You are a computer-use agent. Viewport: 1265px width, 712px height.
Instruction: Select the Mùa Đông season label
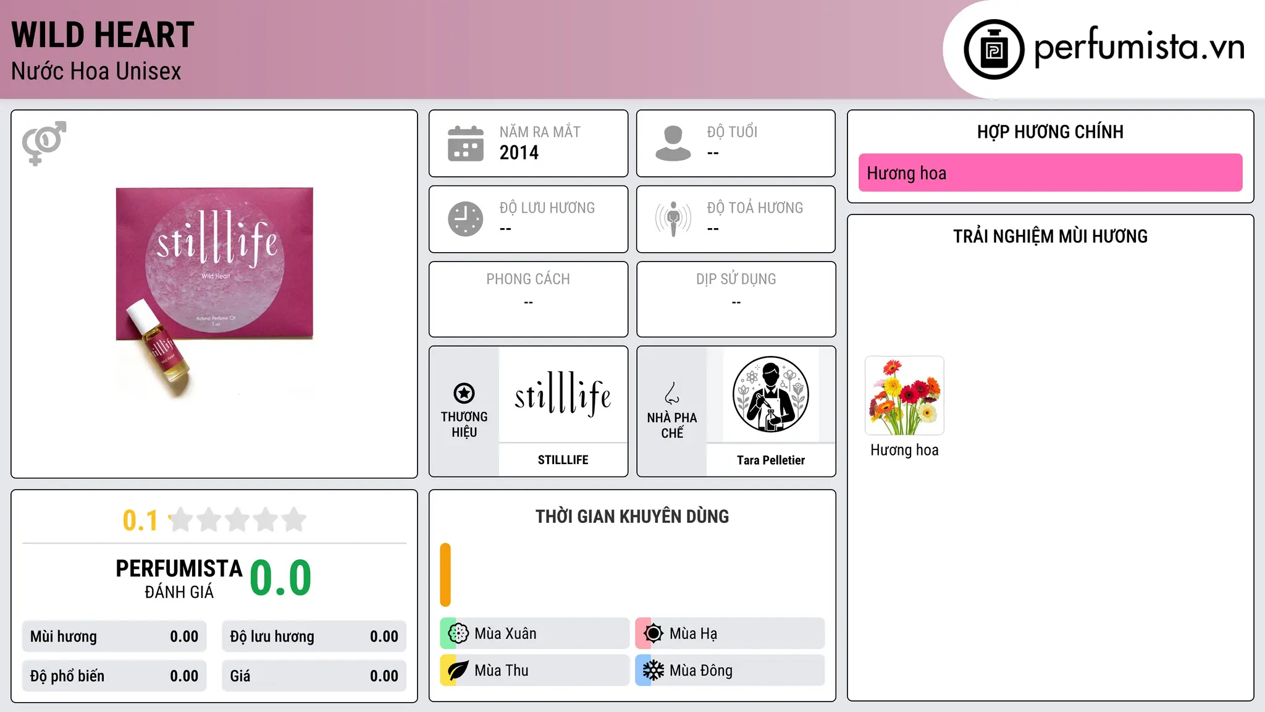point(700,671)
